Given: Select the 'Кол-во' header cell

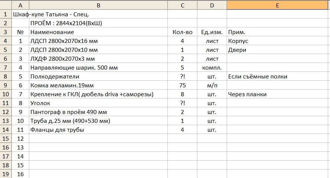Looking at the screenshot, I should click(x=182, y=32).
